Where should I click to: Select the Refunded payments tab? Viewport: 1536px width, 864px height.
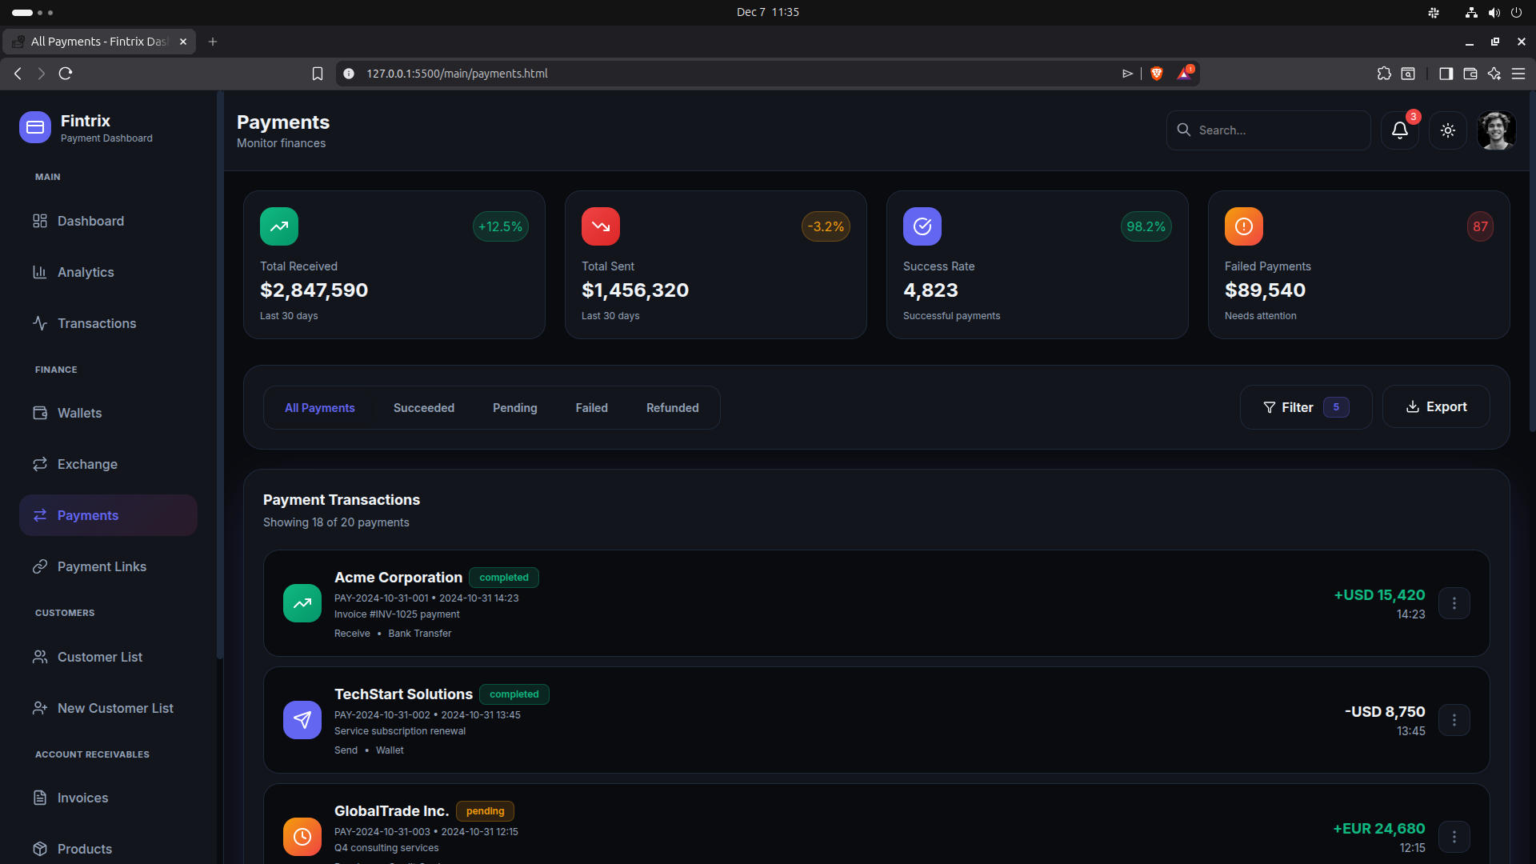pos(671,407)
